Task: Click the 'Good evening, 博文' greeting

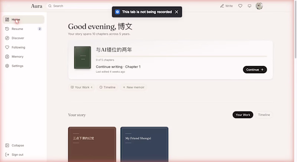Action: (100, 26)
